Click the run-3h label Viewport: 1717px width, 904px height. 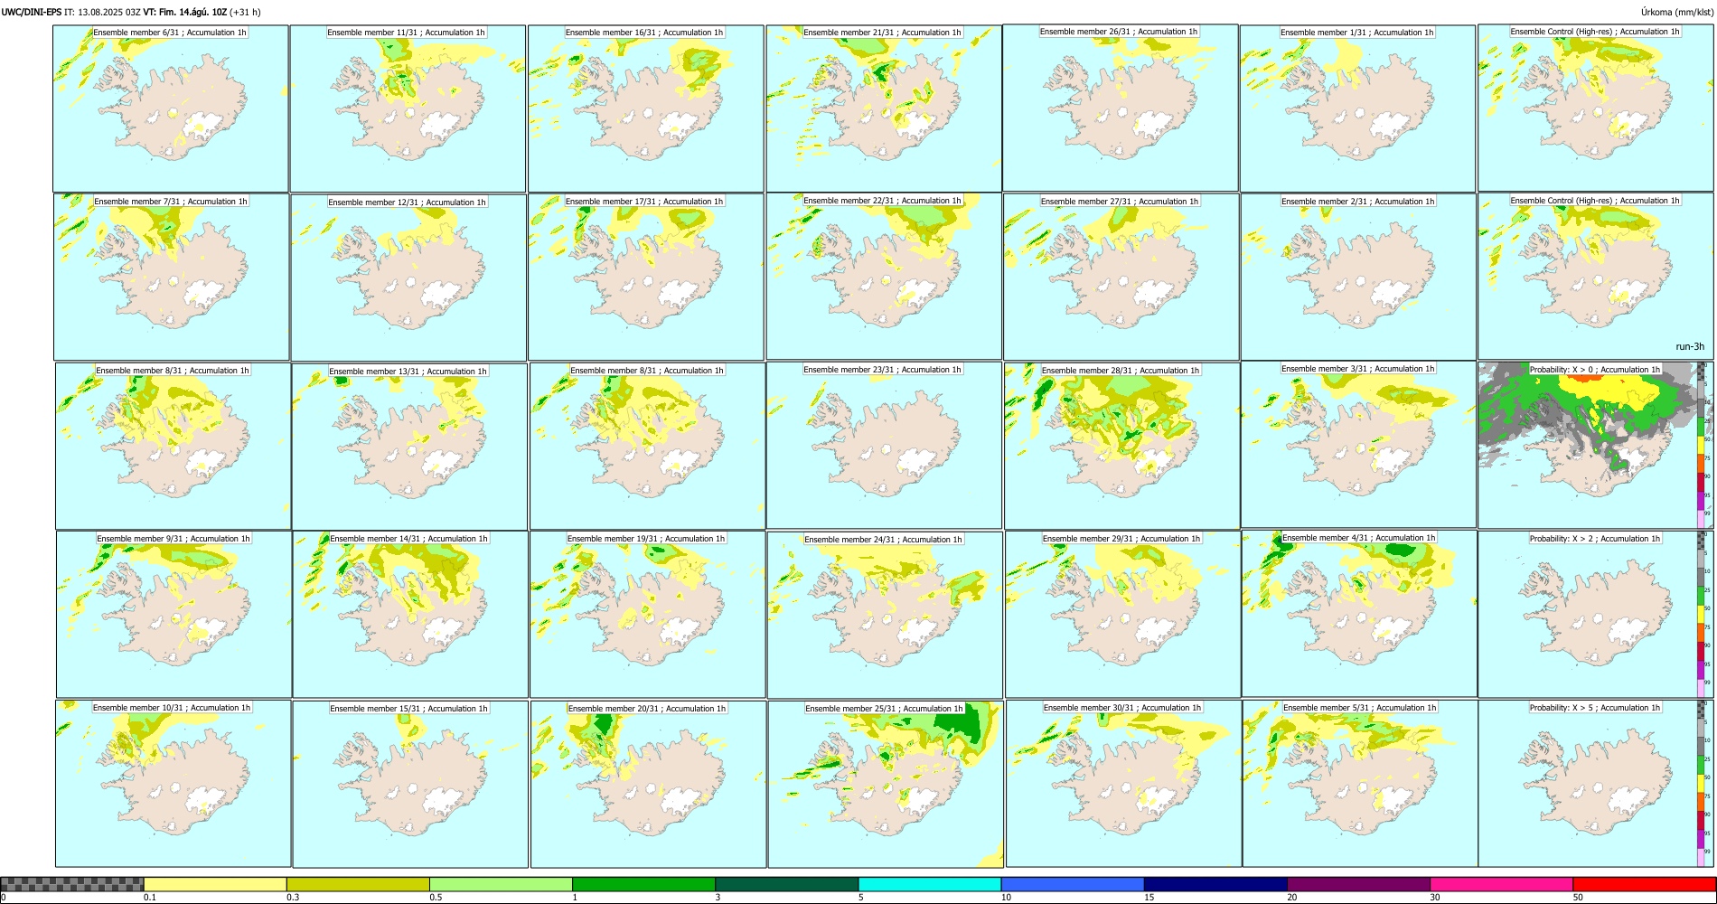pyautogui.click(x=1689, y=347)
